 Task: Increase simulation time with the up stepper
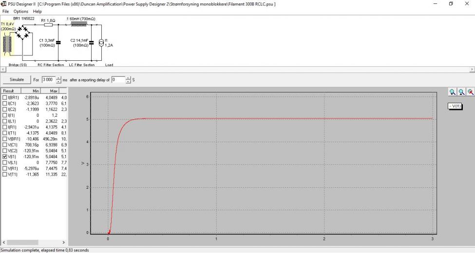[58, 78]
